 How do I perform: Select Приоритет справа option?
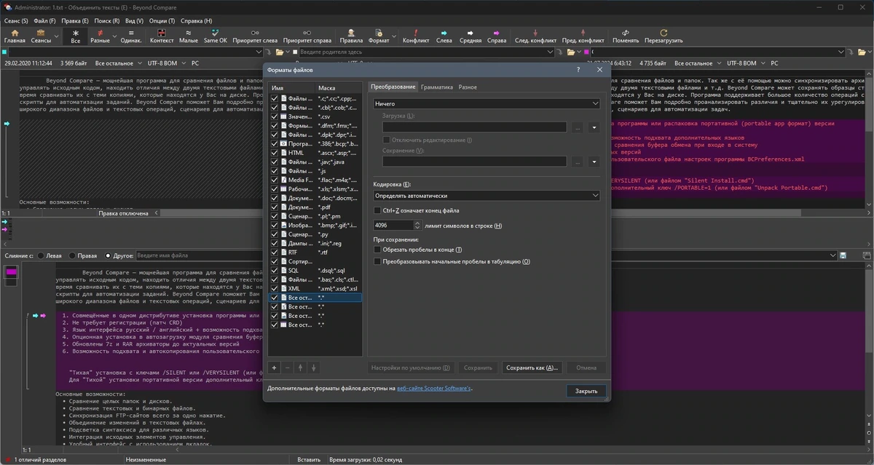[x=307, y=36]
